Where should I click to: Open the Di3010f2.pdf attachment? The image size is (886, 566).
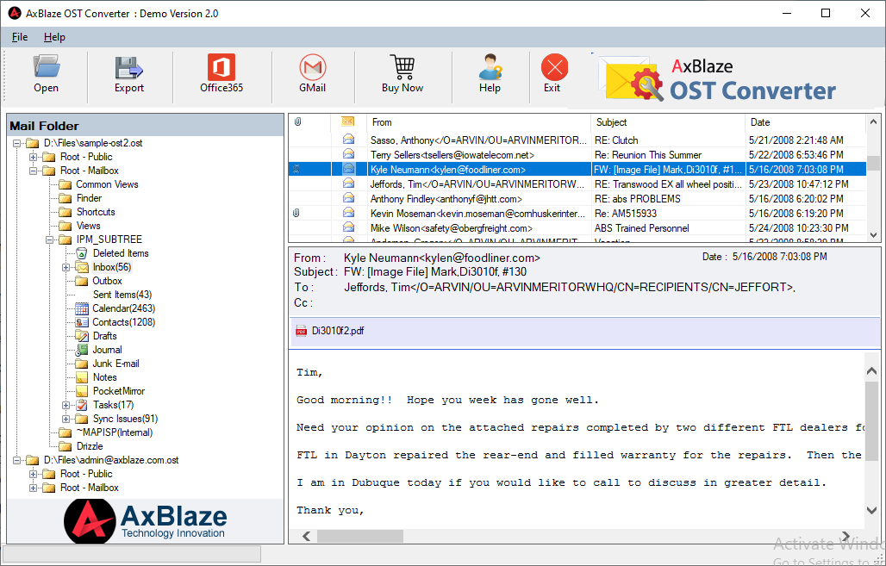(338, 331)
